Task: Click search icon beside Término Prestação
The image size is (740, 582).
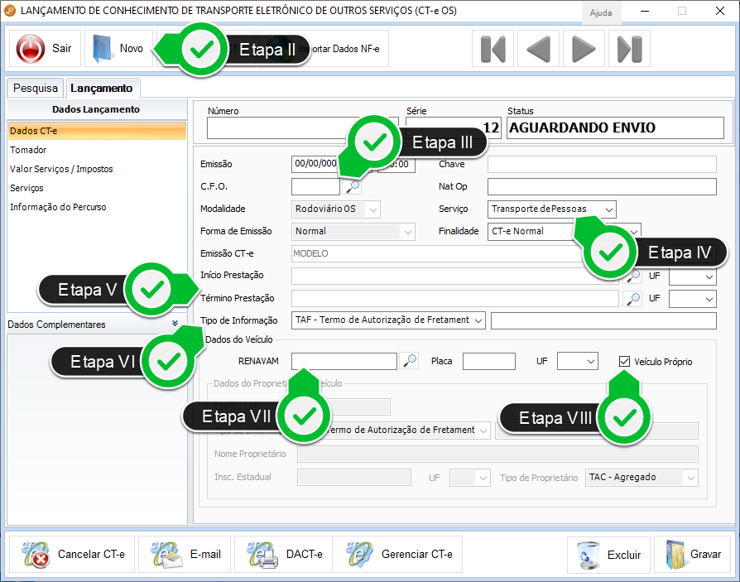Action: (633, 298)
